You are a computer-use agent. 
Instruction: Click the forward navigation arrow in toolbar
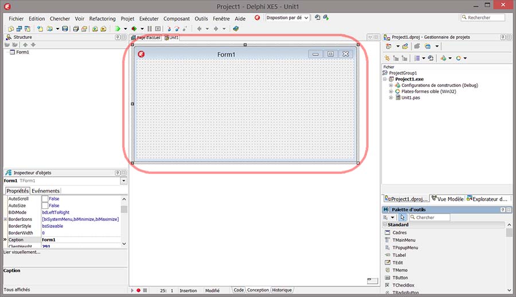click(216, 29)
